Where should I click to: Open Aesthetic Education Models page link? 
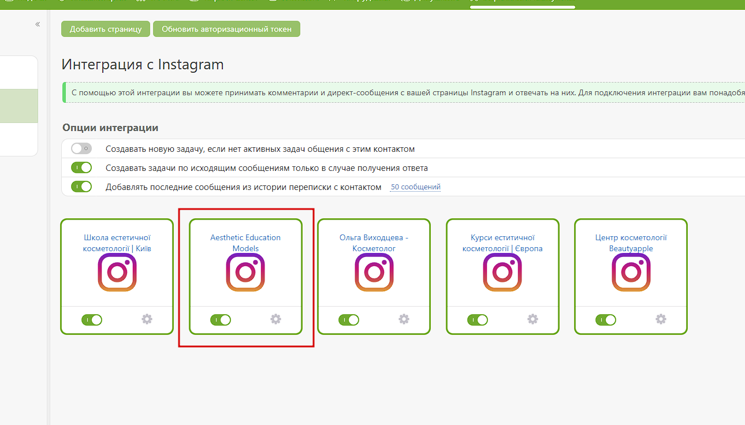tap(245, 243)
